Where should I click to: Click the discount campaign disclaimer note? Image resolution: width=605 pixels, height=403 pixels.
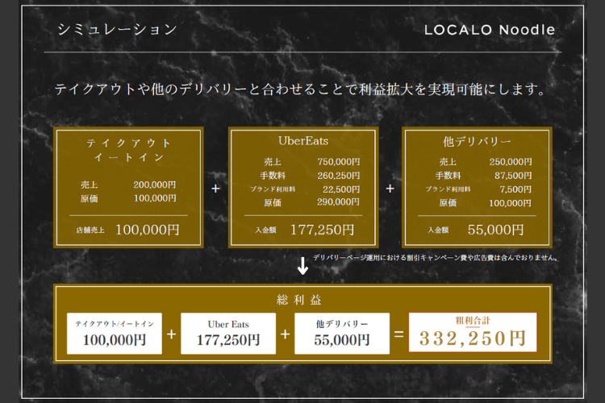[x=436, y=258]
